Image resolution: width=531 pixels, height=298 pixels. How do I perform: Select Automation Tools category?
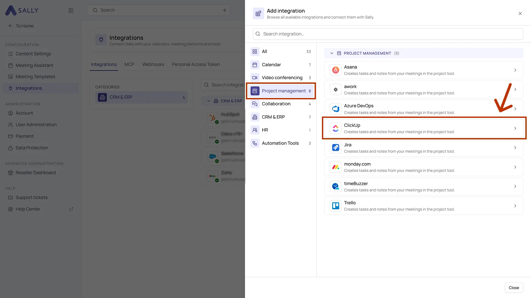pyautogui.click(x=281, y=143)
